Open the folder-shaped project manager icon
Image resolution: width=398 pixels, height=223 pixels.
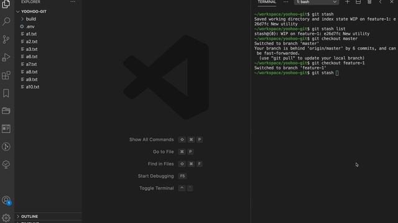(6, 111)
